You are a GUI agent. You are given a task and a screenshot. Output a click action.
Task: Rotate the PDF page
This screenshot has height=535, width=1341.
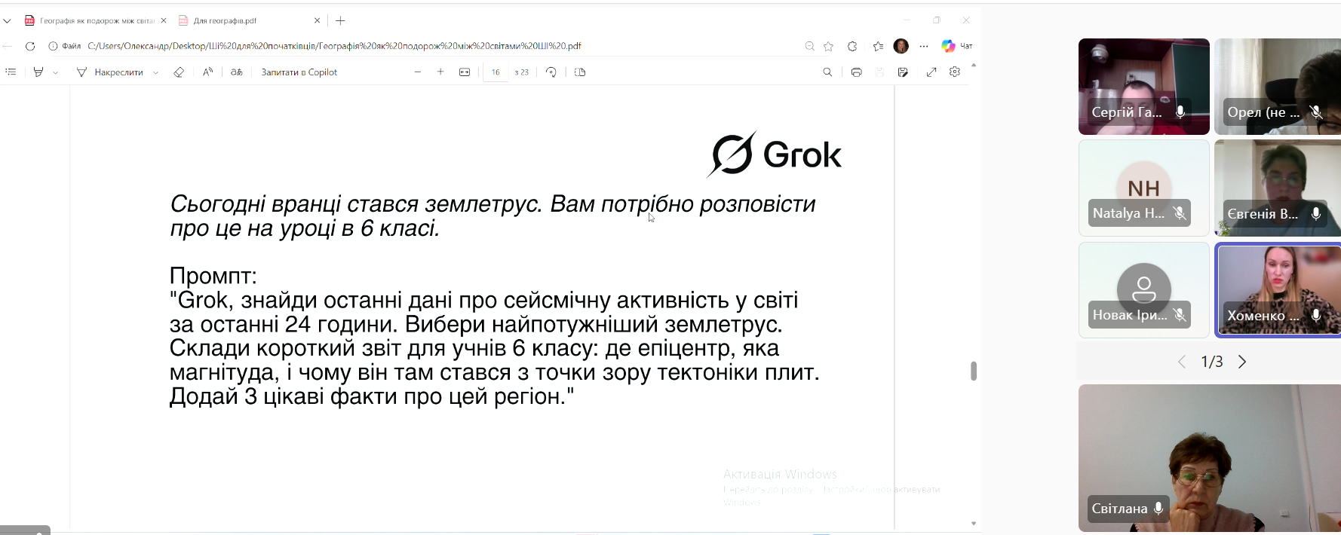pyautogui.click(x=551, y=72)
